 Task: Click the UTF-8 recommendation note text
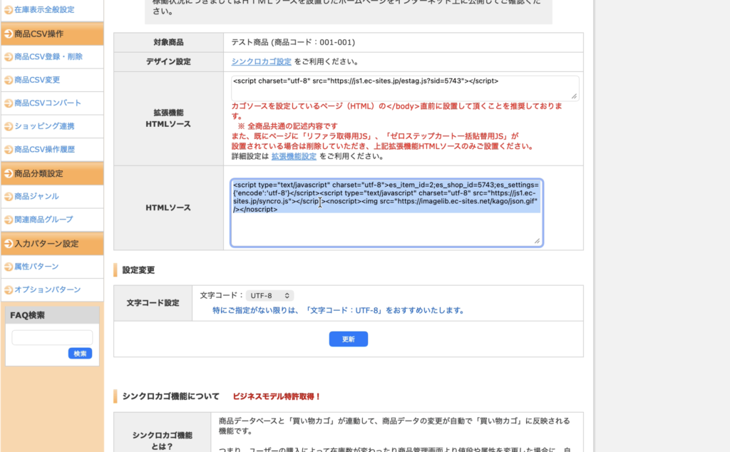tap(339, 311)
